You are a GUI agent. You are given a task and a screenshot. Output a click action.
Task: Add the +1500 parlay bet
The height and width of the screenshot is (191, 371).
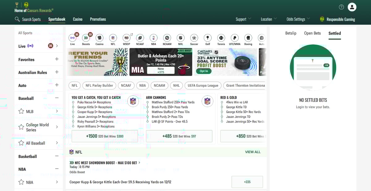click(104, 136)
